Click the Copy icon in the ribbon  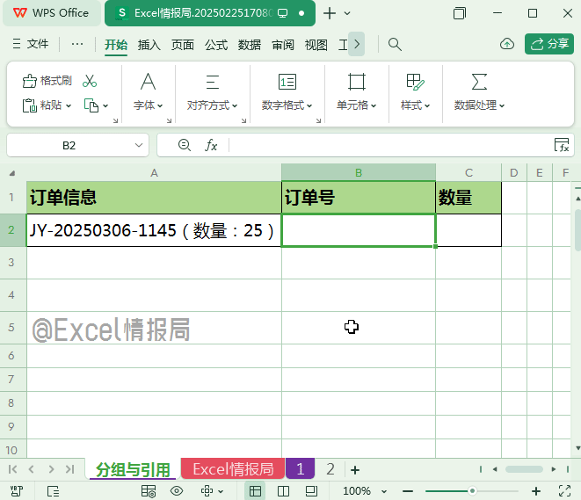point(91,105)
